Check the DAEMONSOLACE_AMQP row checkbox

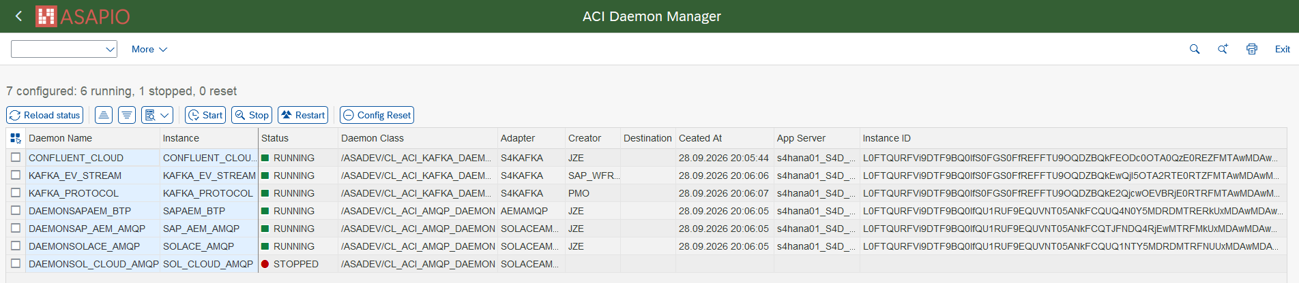16,246
